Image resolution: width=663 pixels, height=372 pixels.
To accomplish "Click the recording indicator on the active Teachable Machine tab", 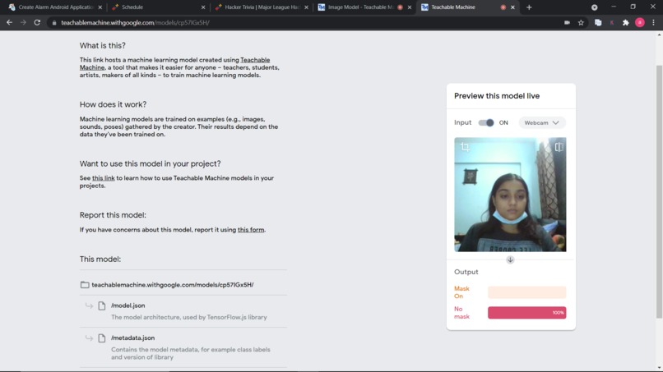I will click(503, 7).
